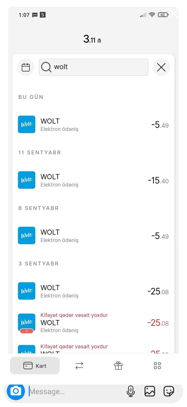Tap the magnifying glass search icon
This screenshot has width=187, height=407.
click(46, 67)
